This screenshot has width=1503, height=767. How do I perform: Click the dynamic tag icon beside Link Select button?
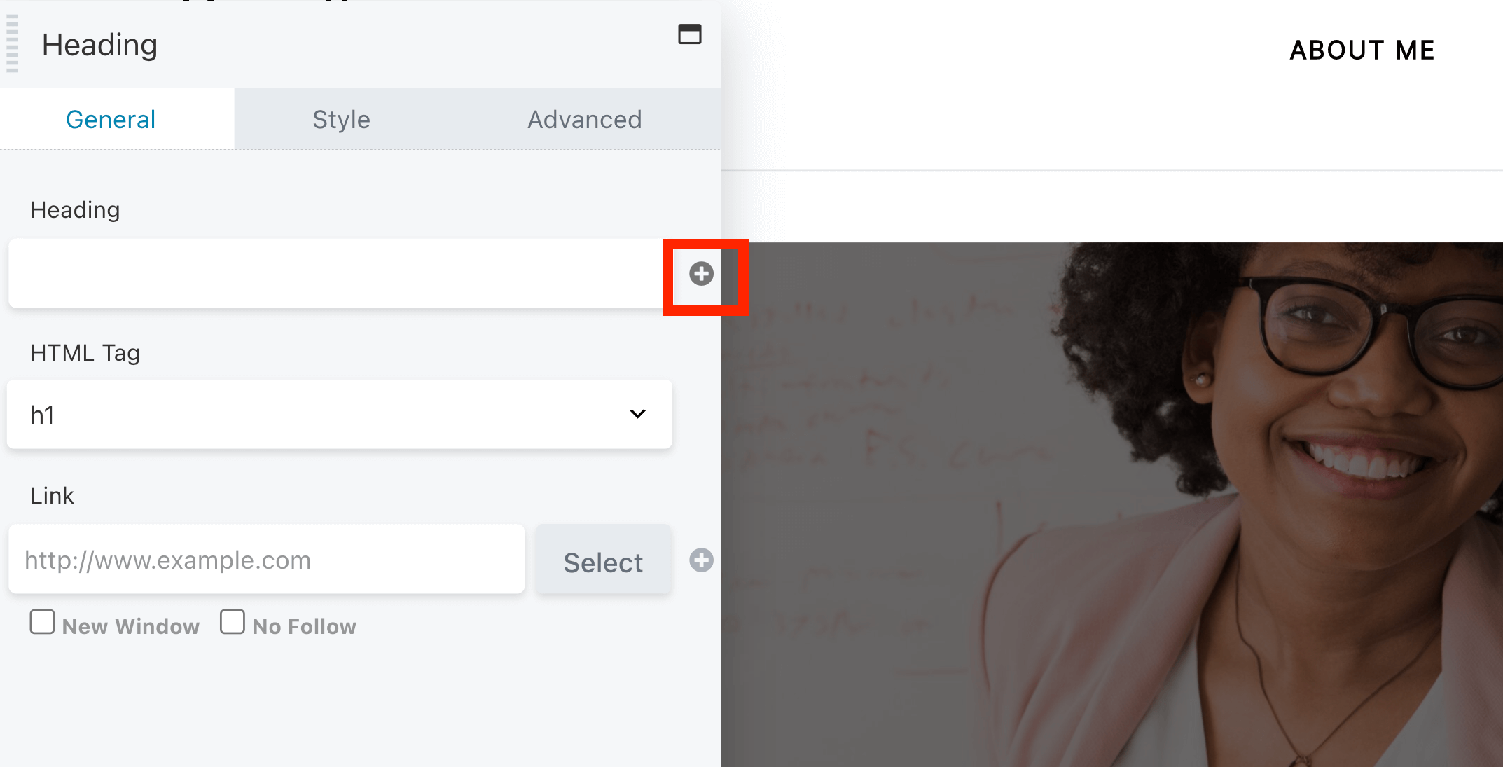702,560
